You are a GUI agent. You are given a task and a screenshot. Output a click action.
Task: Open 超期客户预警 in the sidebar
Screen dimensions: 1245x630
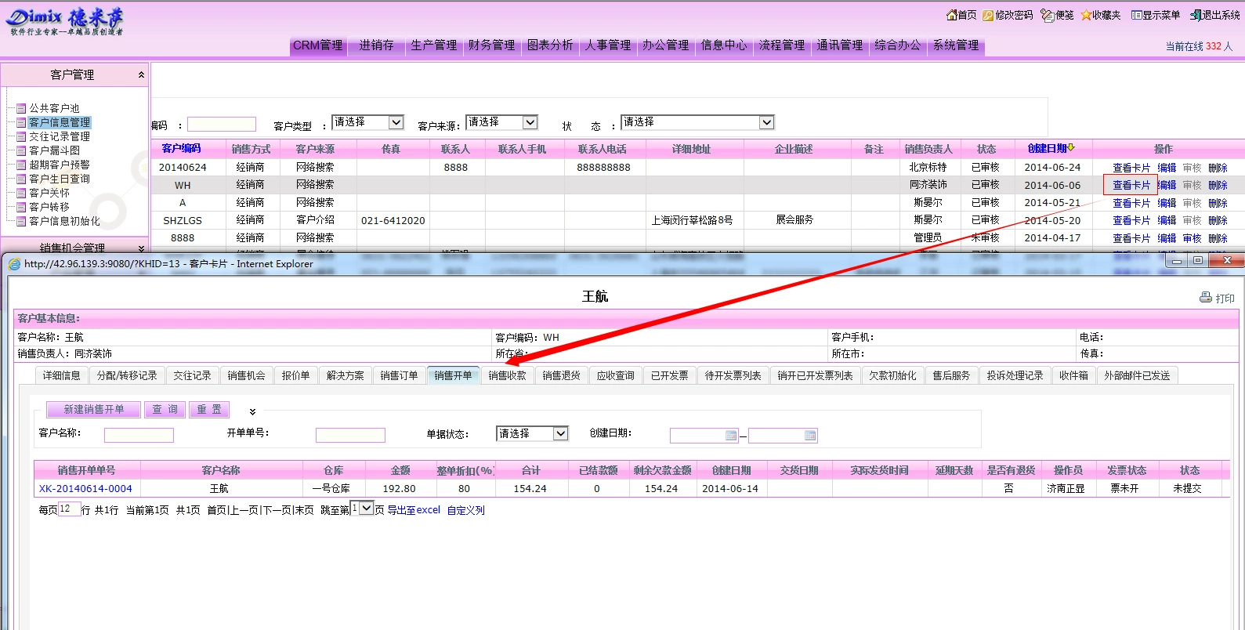point(60,165)
